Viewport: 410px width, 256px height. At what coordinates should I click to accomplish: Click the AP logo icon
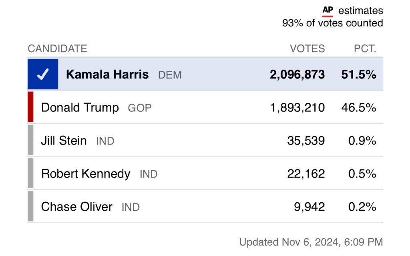(328, 11)
